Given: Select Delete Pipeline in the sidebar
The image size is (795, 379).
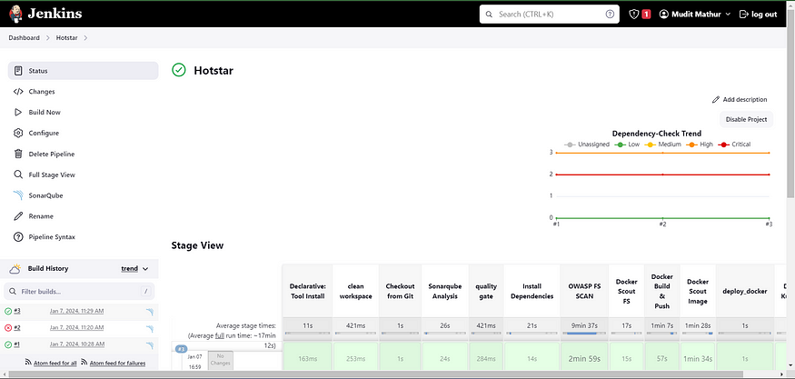Looking at the screenshot, I should [84, 154].
